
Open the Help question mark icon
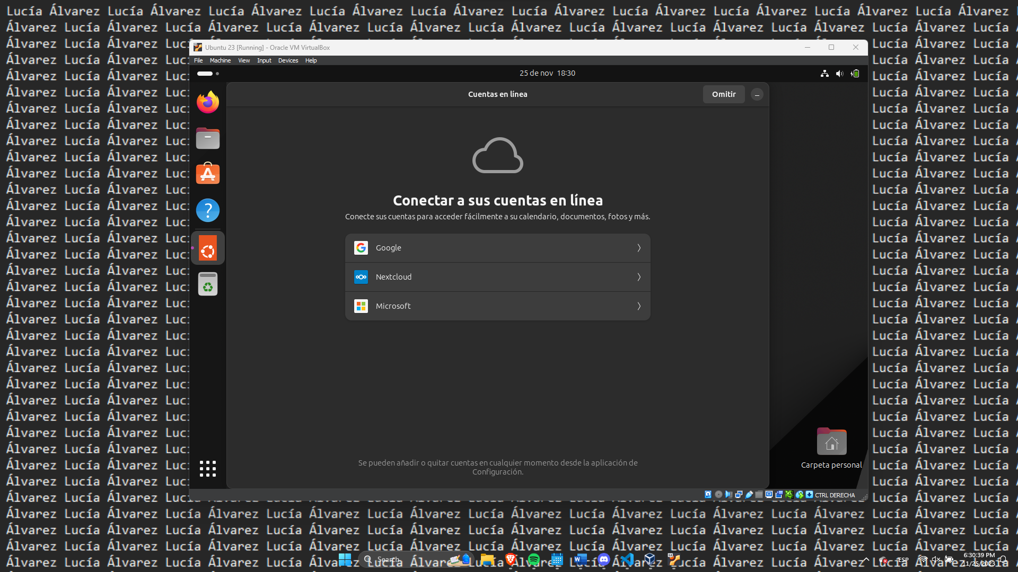(x=207, y=210)
